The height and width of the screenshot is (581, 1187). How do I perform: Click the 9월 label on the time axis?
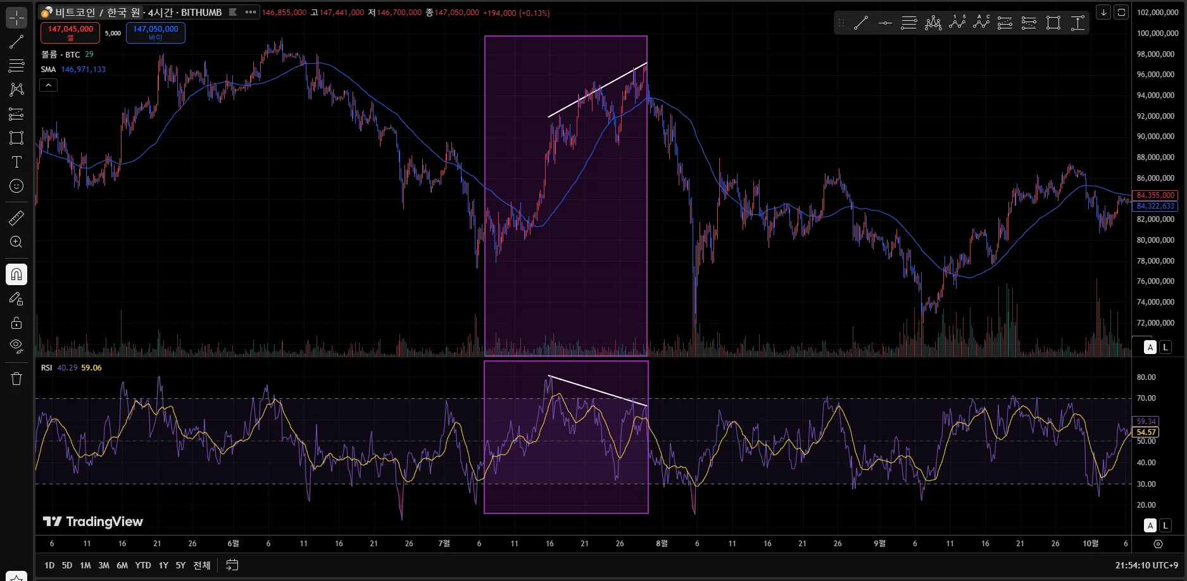(x=879, y=544)
